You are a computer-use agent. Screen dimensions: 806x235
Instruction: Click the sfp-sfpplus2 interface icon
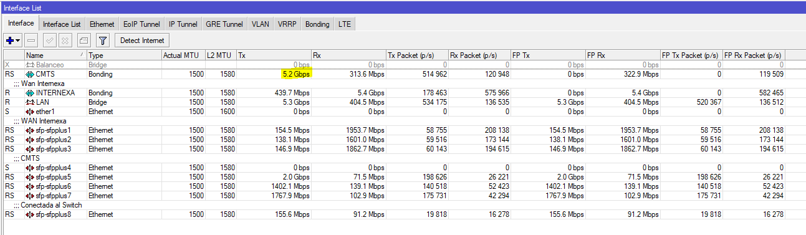[29, 140]
